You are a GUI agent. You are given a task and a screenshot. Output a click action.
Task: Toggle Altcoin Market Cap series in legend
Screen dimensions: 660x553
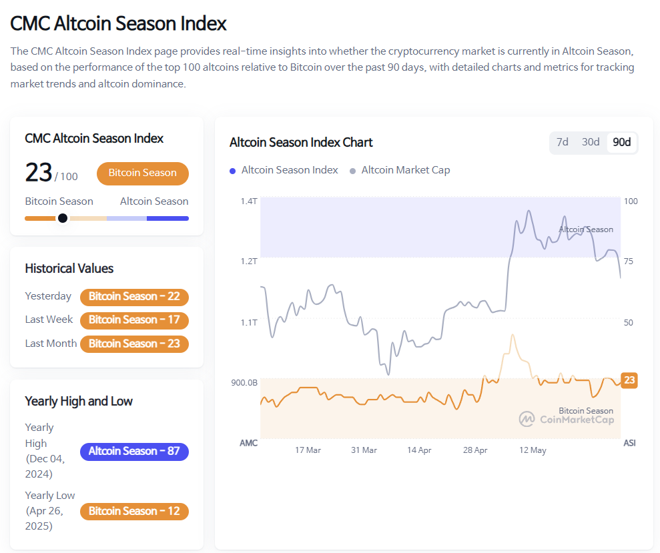click(406, 170)
